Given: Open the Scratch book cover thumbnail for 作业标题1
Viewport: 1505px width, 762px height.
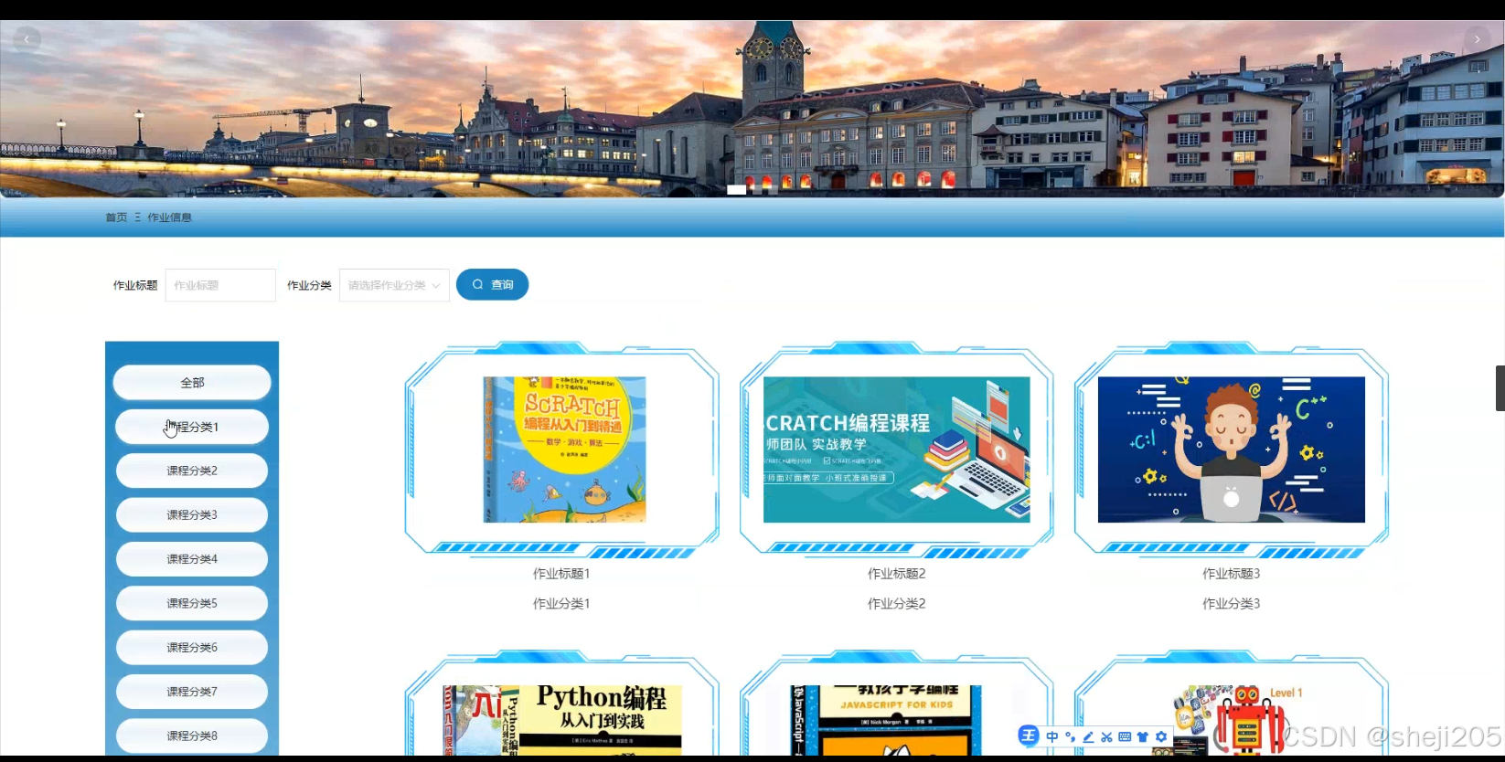Looking at the screenshot, I should 564,450.
